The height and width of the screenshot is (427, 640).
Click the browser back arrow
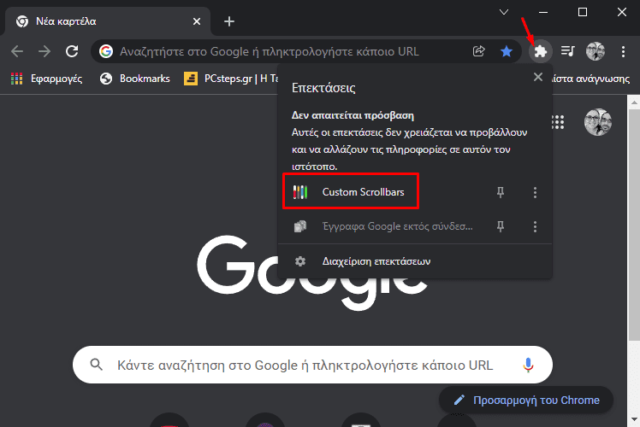tap(17, 51)
